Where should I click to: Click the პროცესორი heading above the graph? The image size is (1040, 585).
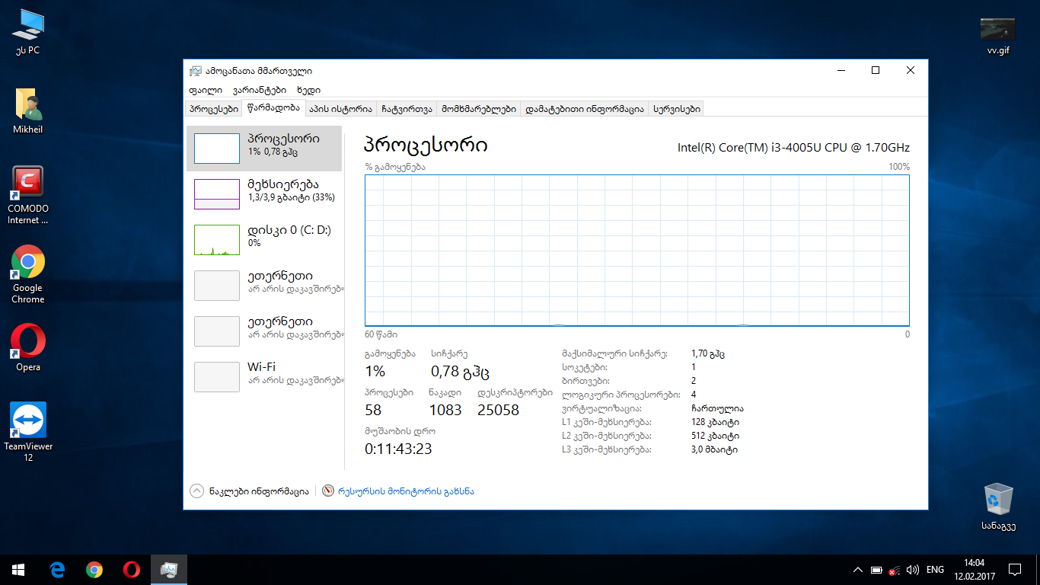(426, 145)
